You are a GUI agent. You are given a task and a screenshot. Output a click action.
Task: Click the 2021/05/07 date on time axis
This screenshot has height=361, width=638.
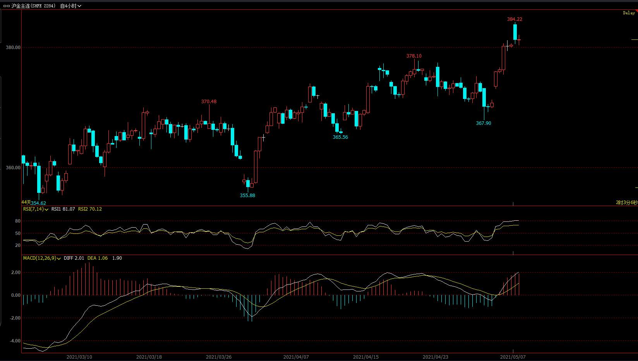(513, 357)
